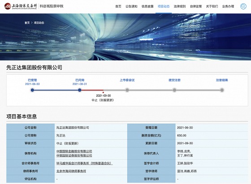Screen dimensions: 251x184
Task: Click the 首页 breadcrumb link
Action: pyautogui.click(x=27, y=23)
